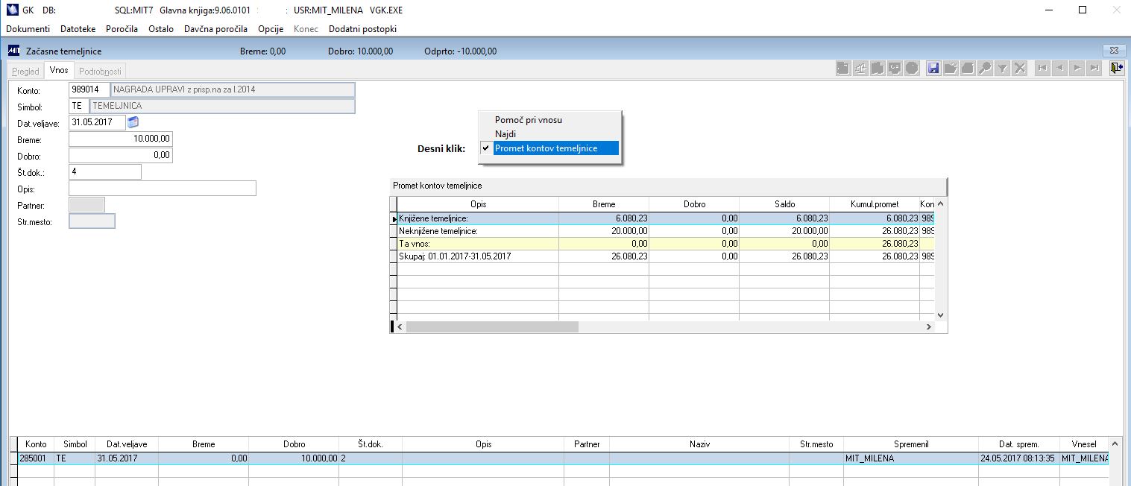
Task: Click the X delete toolbar icon
Action: (1020, 68)
